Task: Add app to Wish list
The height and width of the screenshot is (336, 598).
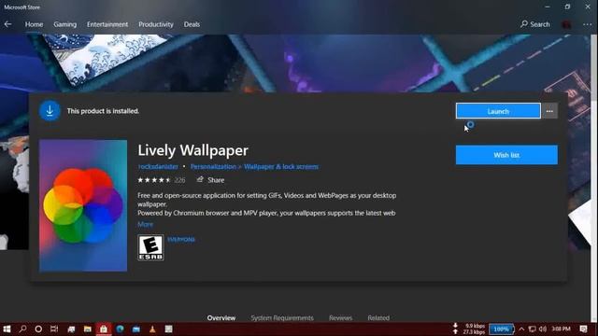Action: (x=506, y=155)
